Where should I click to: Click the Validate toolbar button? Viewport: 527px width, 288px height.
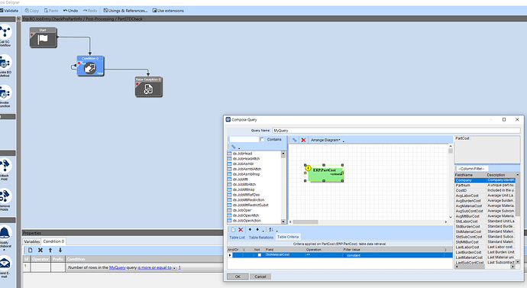[9, 11]
